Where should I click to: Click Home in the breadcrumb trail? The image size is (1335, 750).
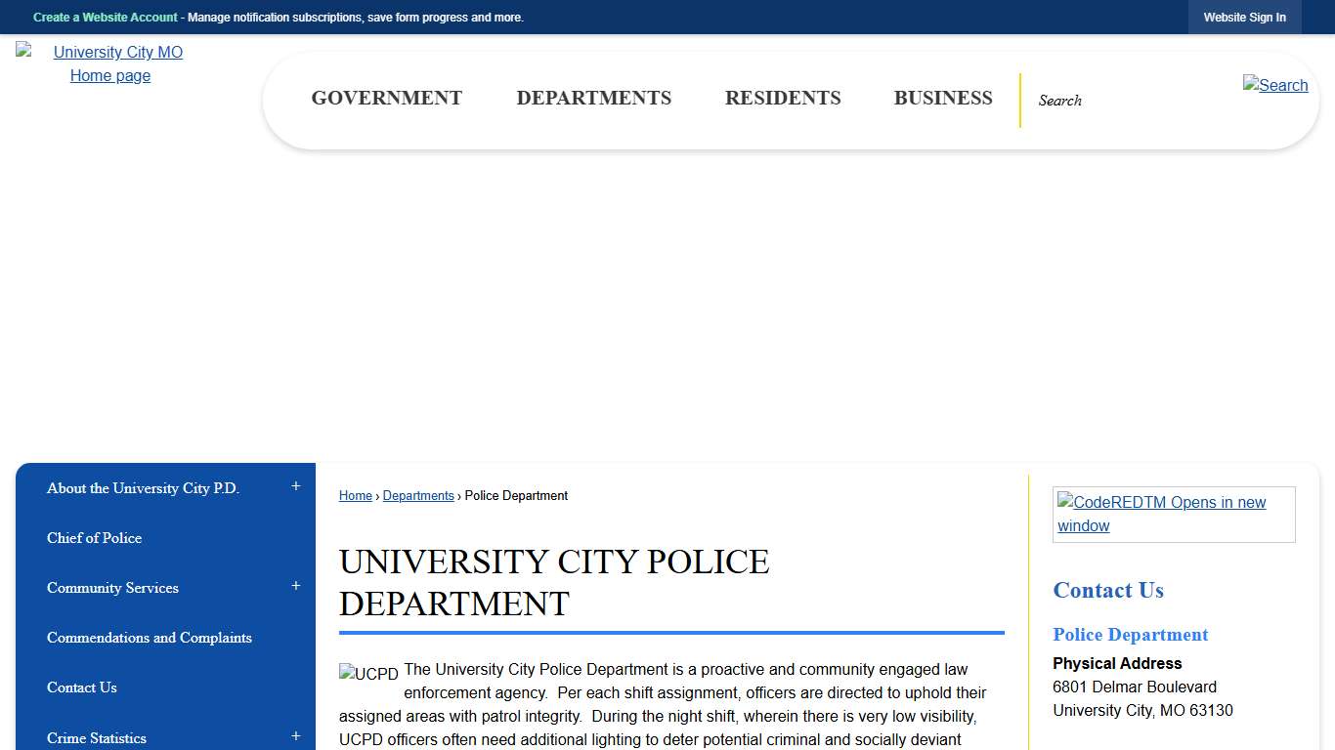355,495
